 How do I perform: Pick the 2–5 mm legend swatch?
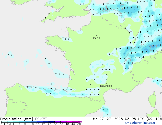coord(22,122)
